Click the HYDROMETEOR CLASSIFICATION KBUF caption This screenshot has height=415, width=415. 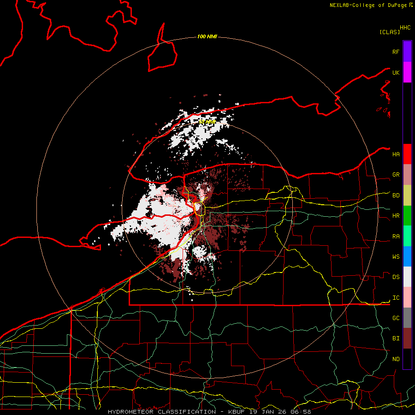pyautogui.click(x=209, y=412)
